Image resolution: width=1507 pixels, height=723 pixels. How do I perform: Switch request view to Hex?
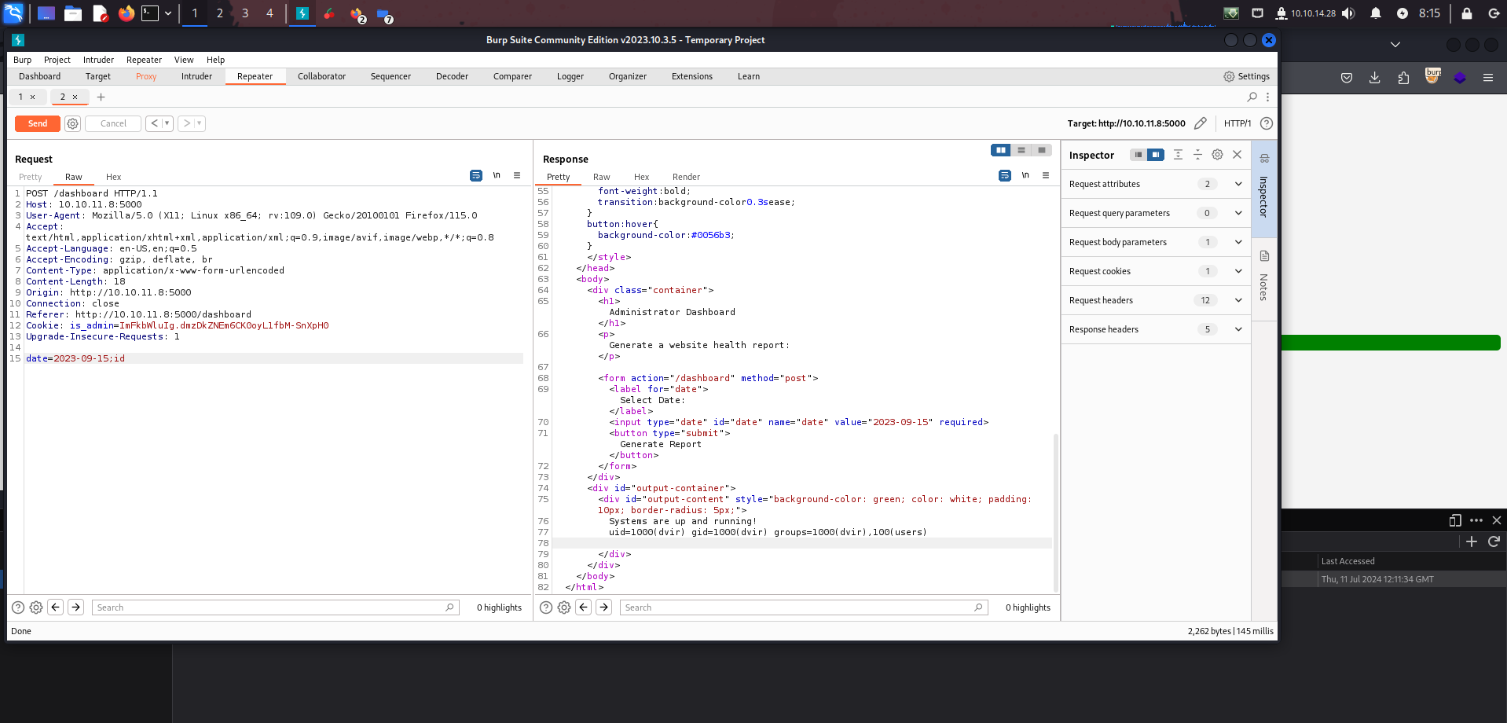click(113, 177)
